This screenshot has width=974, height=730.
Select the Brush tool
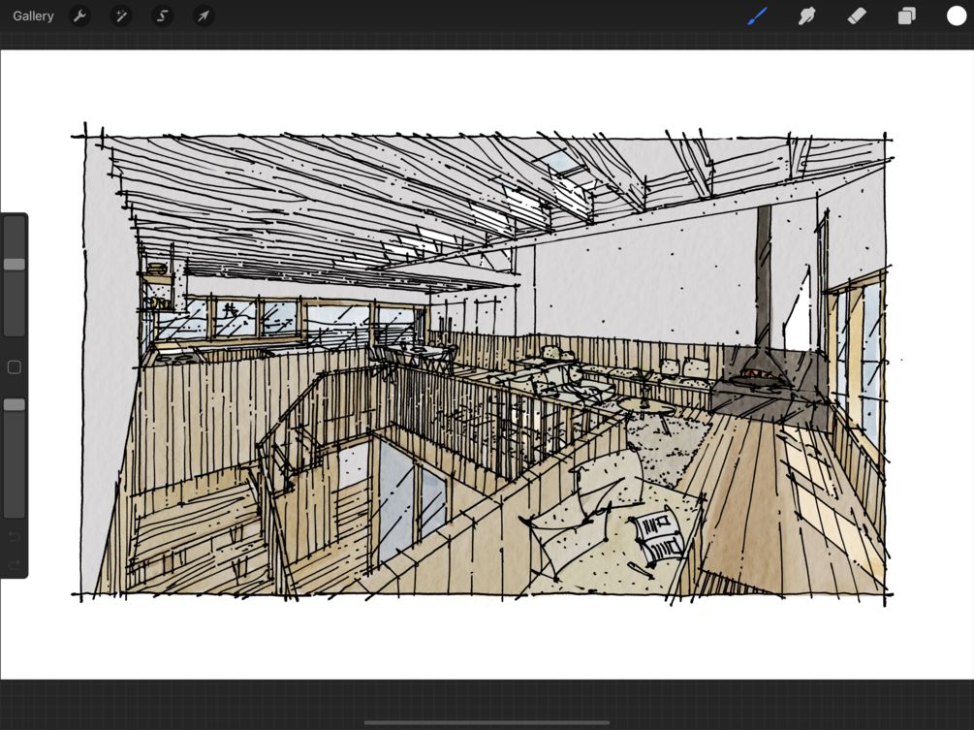click(x=757, y=16)
